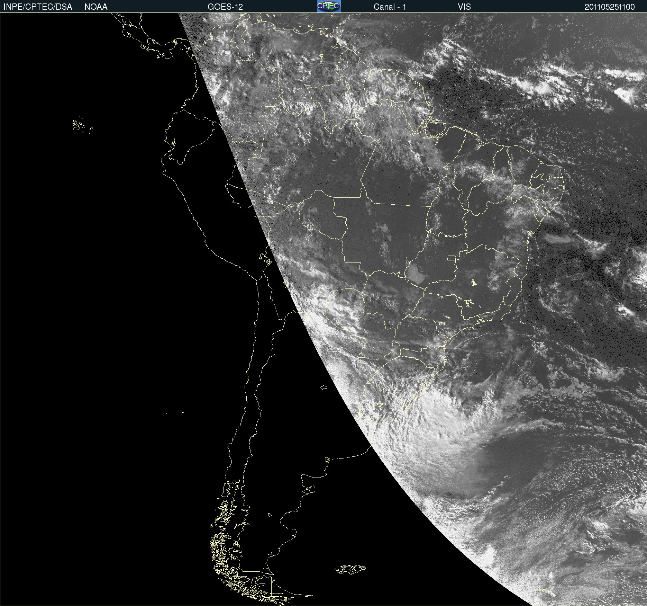Click the 201105251100 timestamp
The height and width of the screenshot is (606, 647).
pos(610,7)
